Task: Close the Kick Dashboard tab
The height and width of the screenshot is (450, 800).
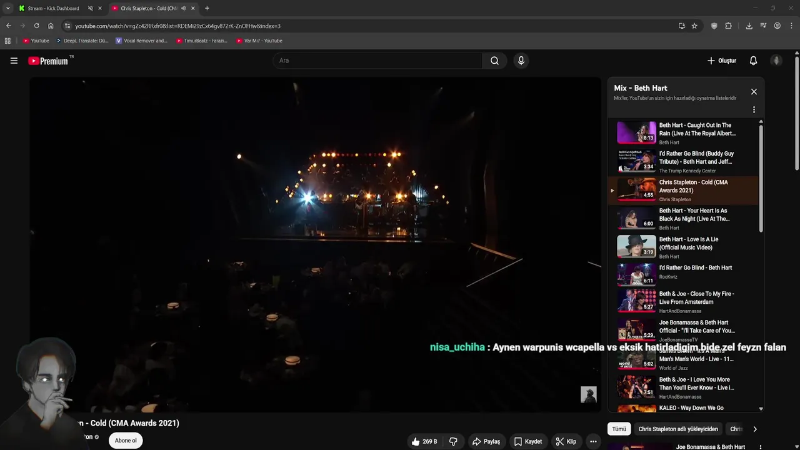Action: 99,8
